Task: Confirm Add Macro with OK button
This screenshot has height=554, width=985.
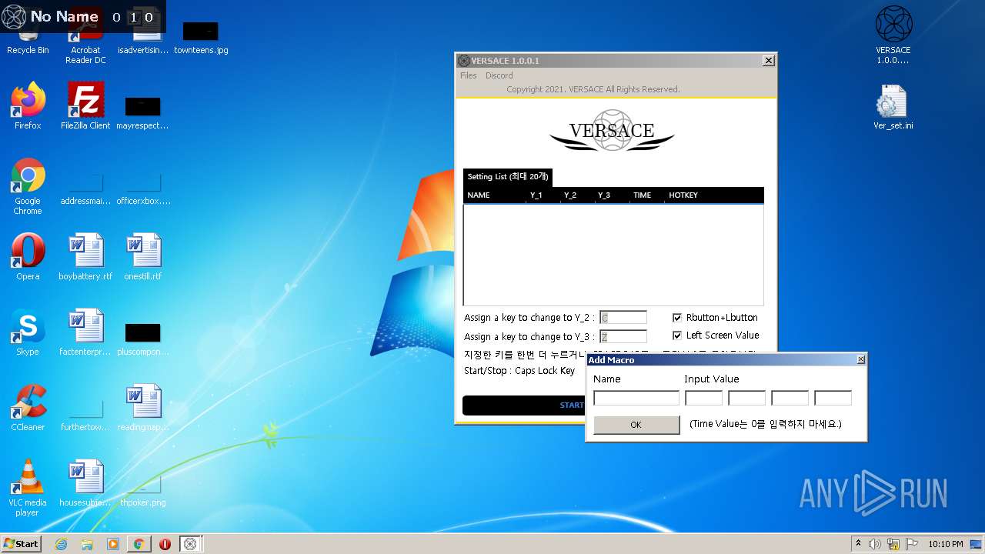Action: pyautogui.click(x=636, y=425)
